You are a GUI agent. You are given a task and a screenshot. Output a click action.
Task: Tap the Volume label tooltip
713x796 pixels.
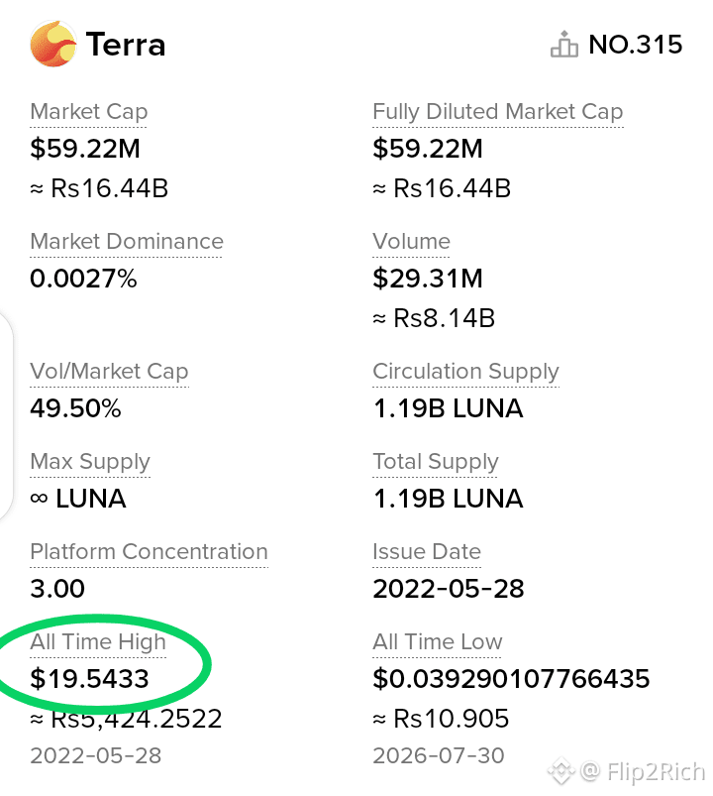pos(411,241)
